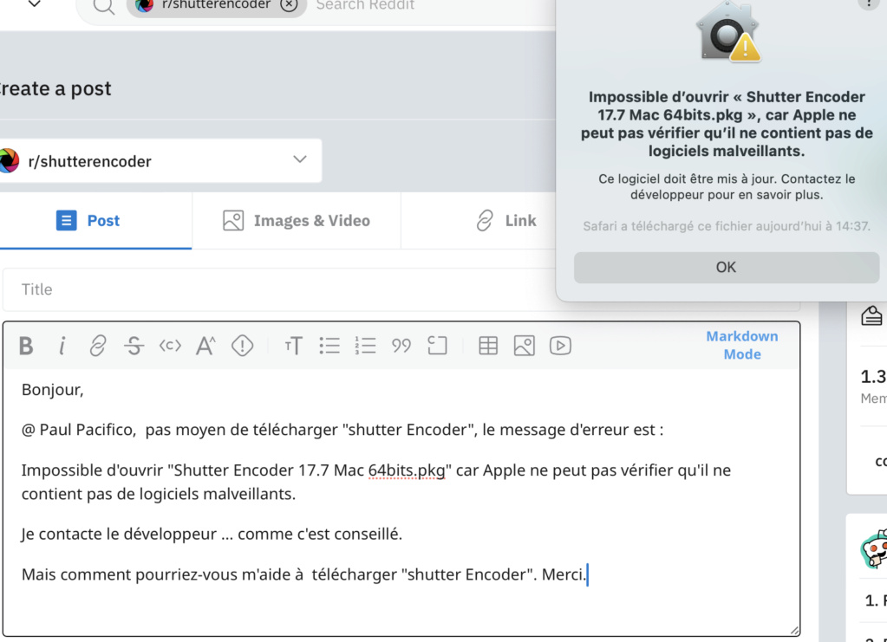The height and width of the screenshot is (642, 887).
Task: Click the resize handle of the text editor
Action: [794, 631]
